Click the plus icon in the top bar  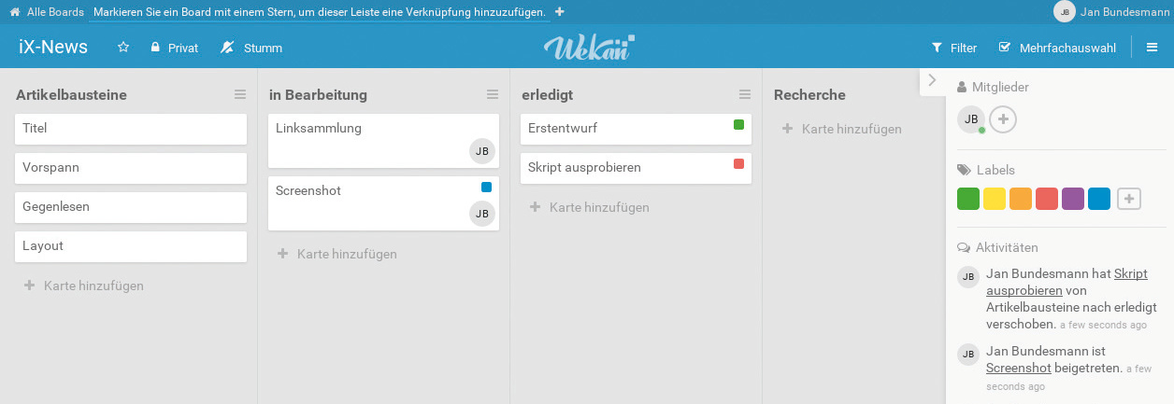tap(559, 12)
